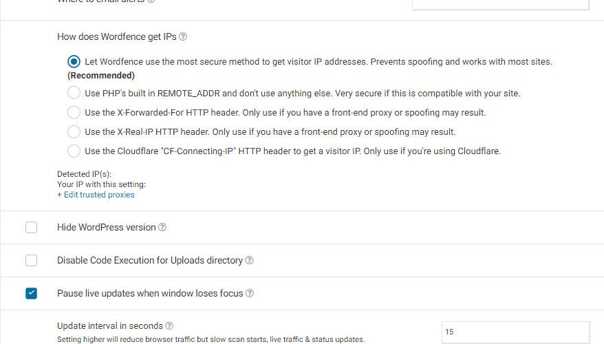Click help icon next to How does Wordfence get IPs
The image size is (604, 344).
coord(183,37)
